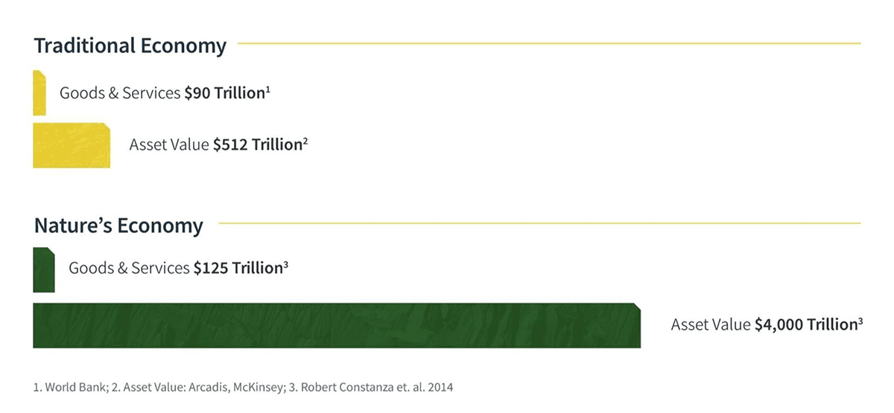The height and width of the screenshot is (413, 894).
Task: Click the small yellow $90 Trillion bar
Action: pyautogui.click(x=39, y=93)
